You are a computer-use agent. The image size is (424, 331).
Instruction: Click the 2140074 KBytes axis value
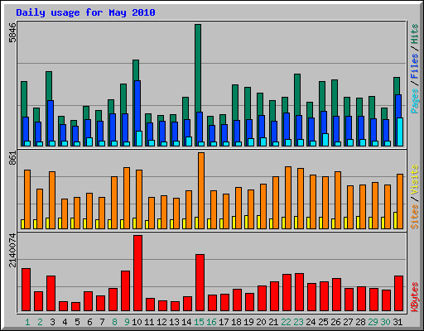coord(12,251)
